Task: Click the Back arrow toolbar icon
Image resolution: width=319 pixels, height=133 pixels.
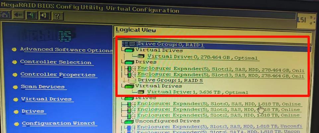Action: pyautogui.click(x=19, y=15)
